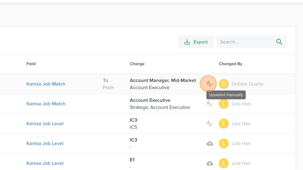Focus the Search input field
This screenshot has height=170, width=303.
pos(246,42)
